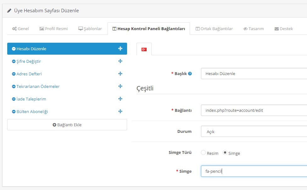The image size is (307, 190).
Task: Click the pencil icon in page header
Action: click(9, 11)
